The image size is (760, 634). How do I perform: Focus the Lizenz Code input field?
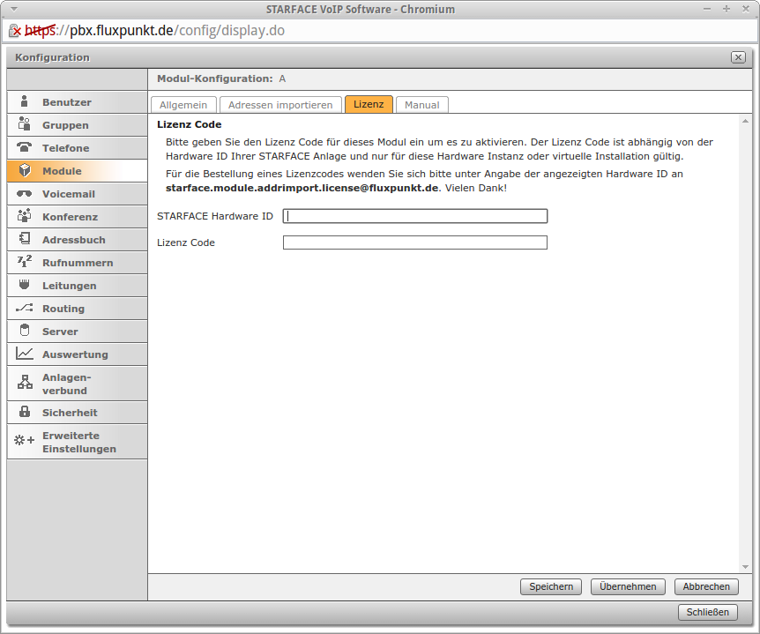415,242
